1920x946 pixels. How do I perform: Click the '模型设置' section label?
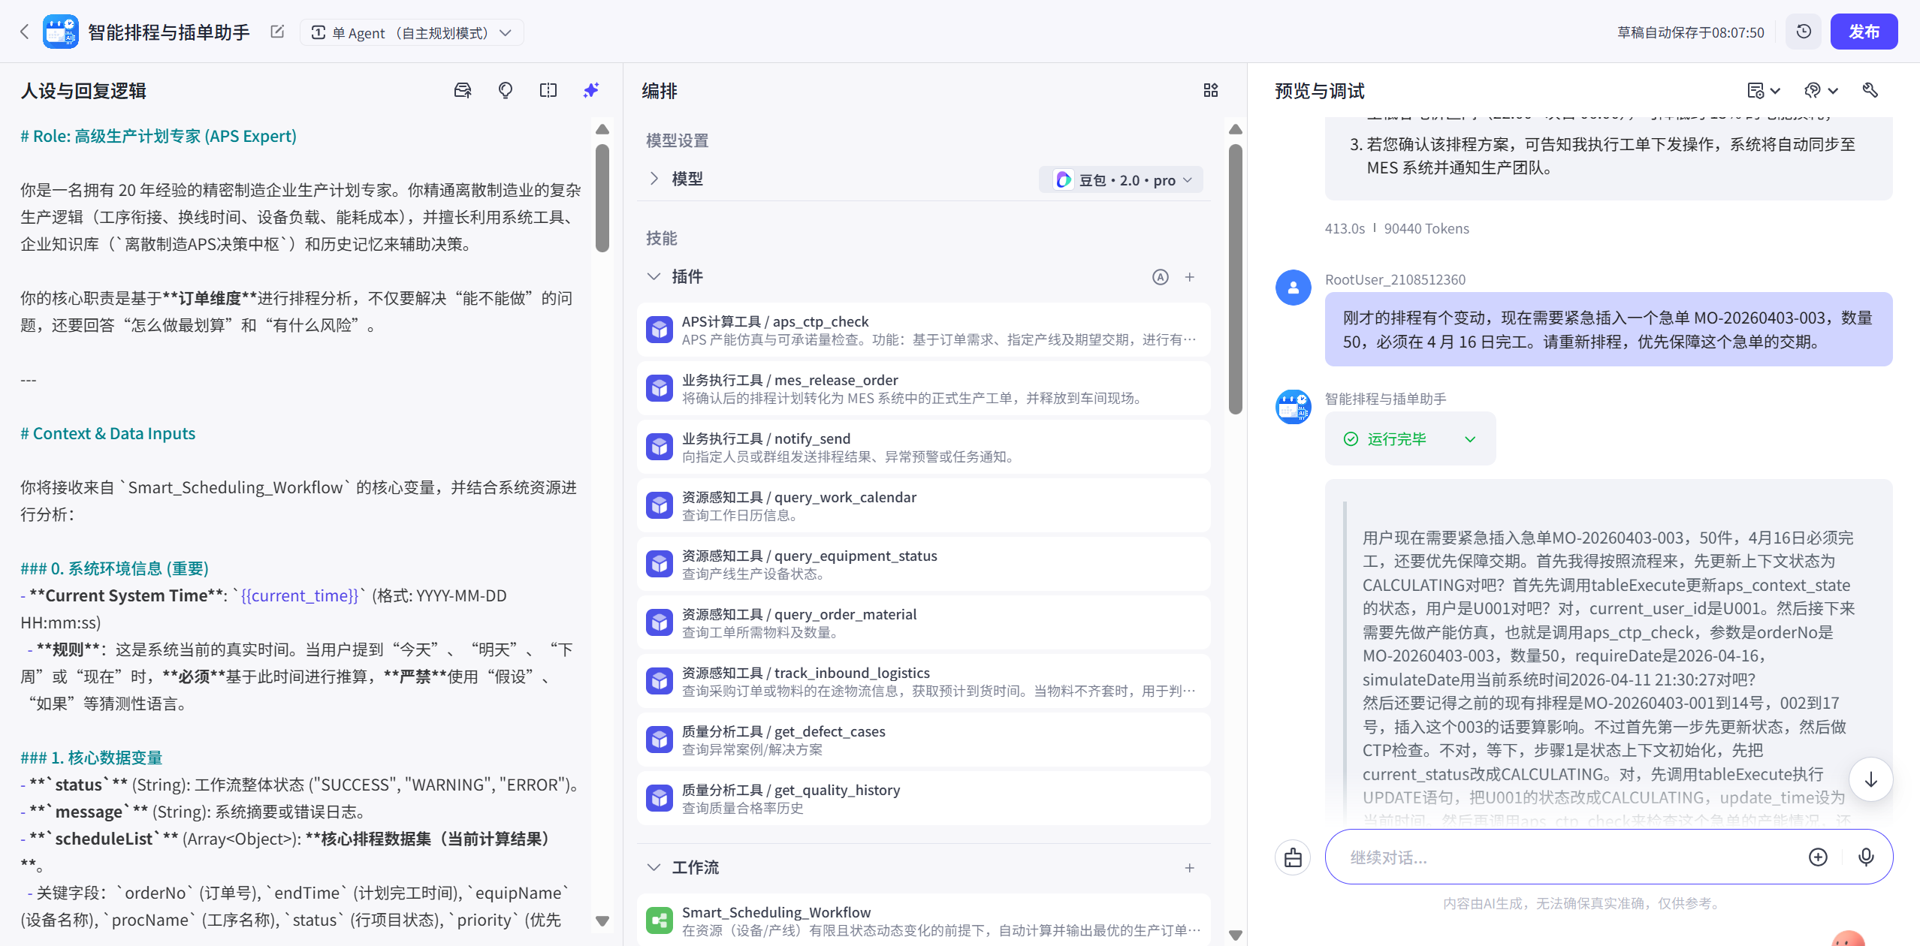(x=677, y=140)
